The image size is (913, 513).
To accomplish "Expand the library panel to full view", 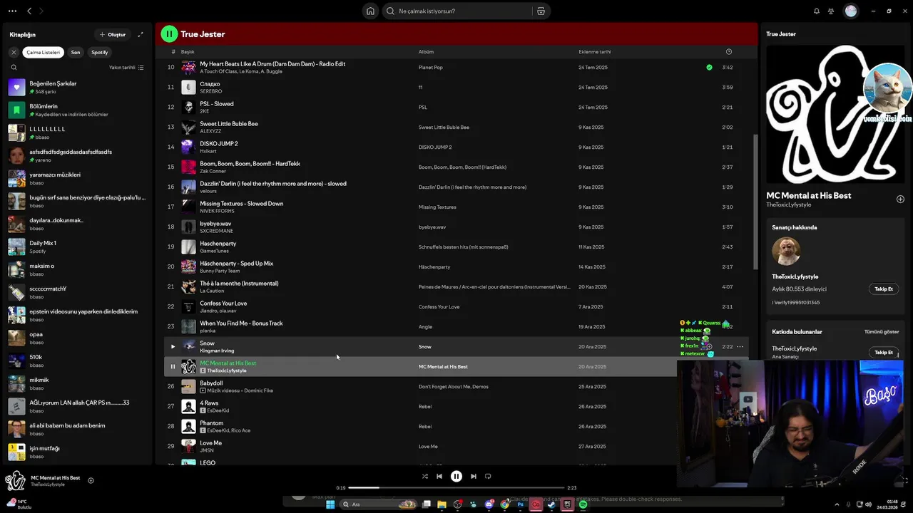I will (141, 34).
